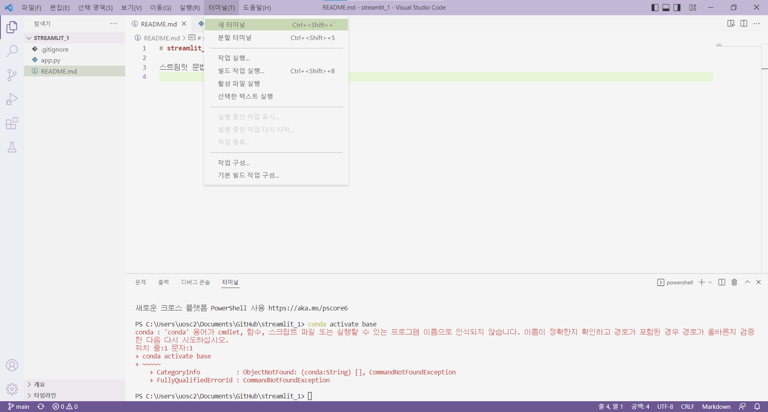This screenshot has height=412, width=768.
Task: Click the Explorer more actions ellipsis
Action: [x=114, y=24]
